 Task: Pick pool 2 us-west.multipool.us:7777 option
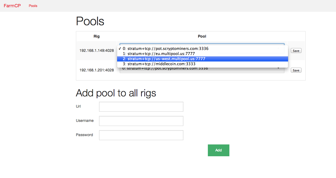202,59
